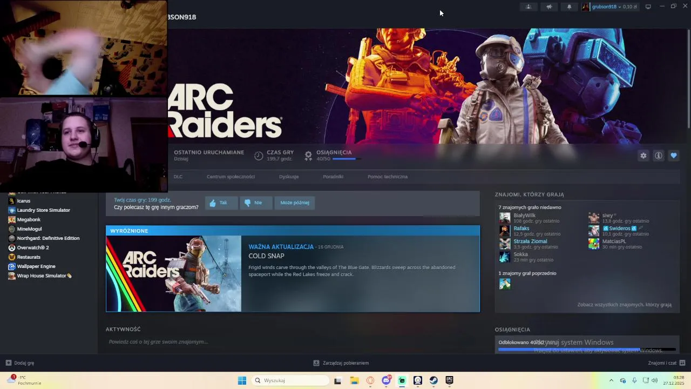Select Wallpaper Engine in the library
The height and width of the screenshot is (389, 691).
[x=36, y=266]
